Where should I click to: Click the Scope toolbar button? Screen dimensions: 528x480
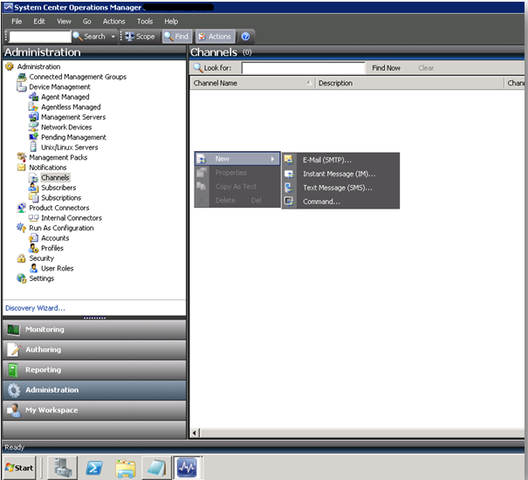pos(141,37)
